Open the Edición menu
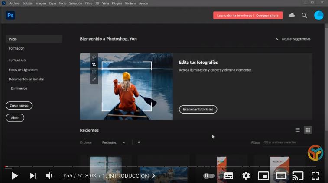The width and height of the screenshot is (328, 183). 28,3
